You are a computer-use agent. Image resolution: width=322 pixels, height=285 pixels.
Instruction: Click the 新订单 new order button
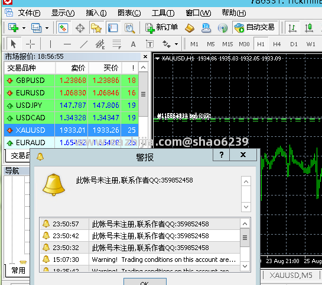[x=161, y=28]
